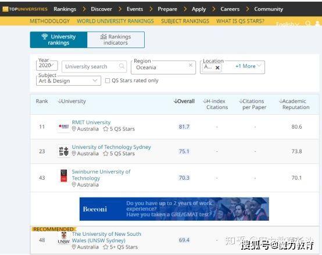Click RMIT academic reputation 80.6
This screenshot has height=255, width=322.
click(x=296, y=127)
